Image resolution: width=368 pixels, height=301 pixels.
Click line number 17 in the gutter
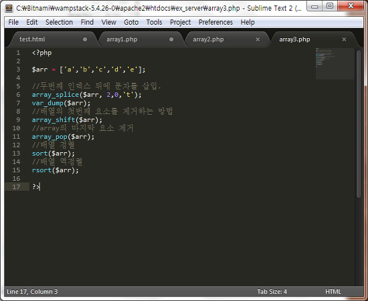coord(16,187)
